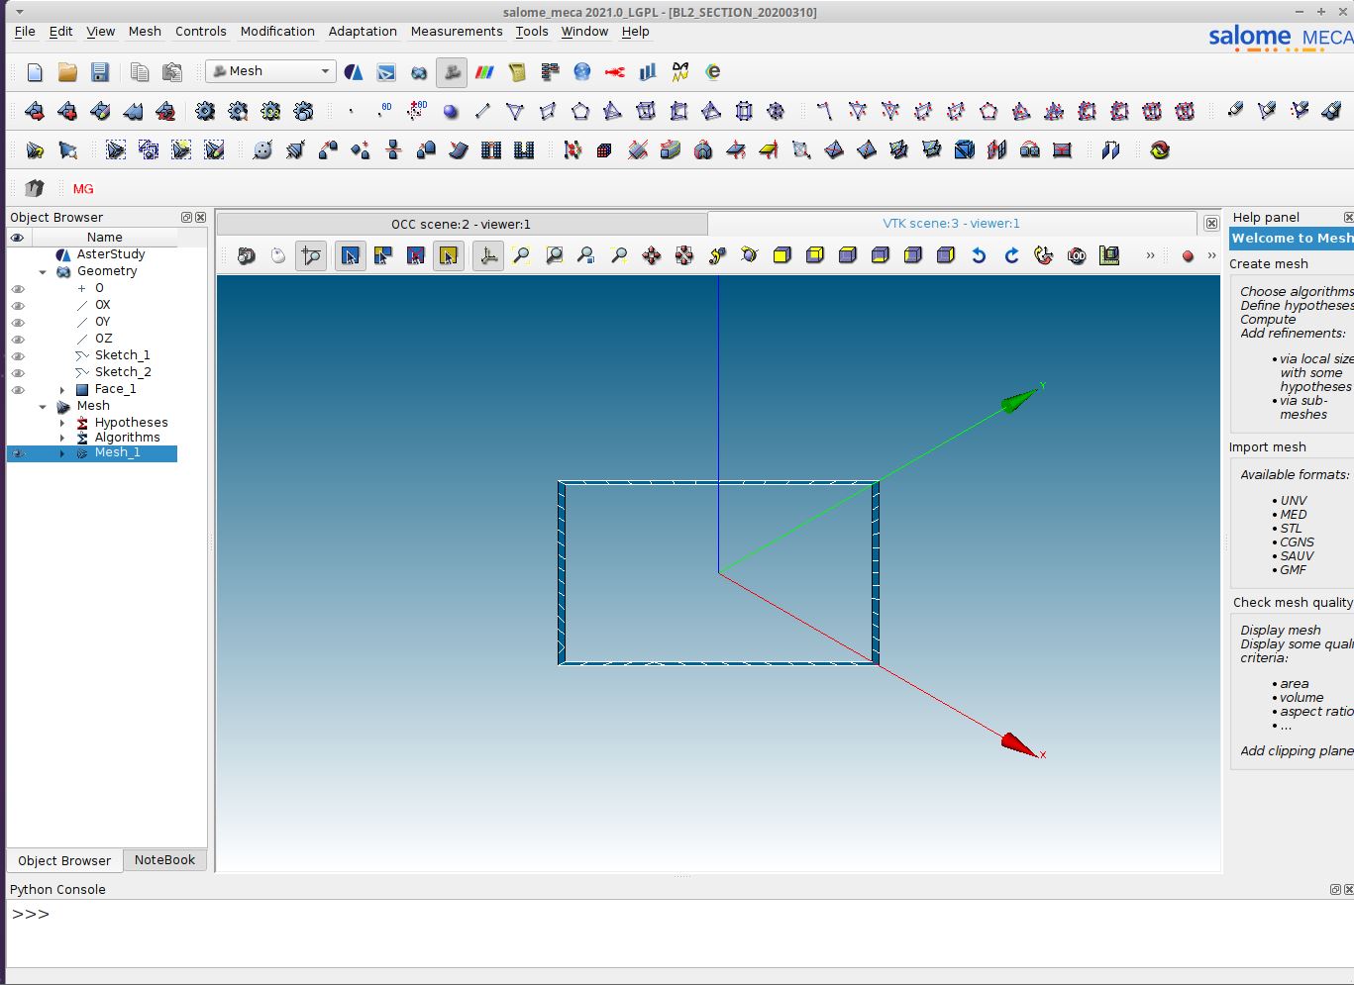
Task: Click the green-red refresh Update icon
Action: pyautogui.click(x=1160, y=150)
